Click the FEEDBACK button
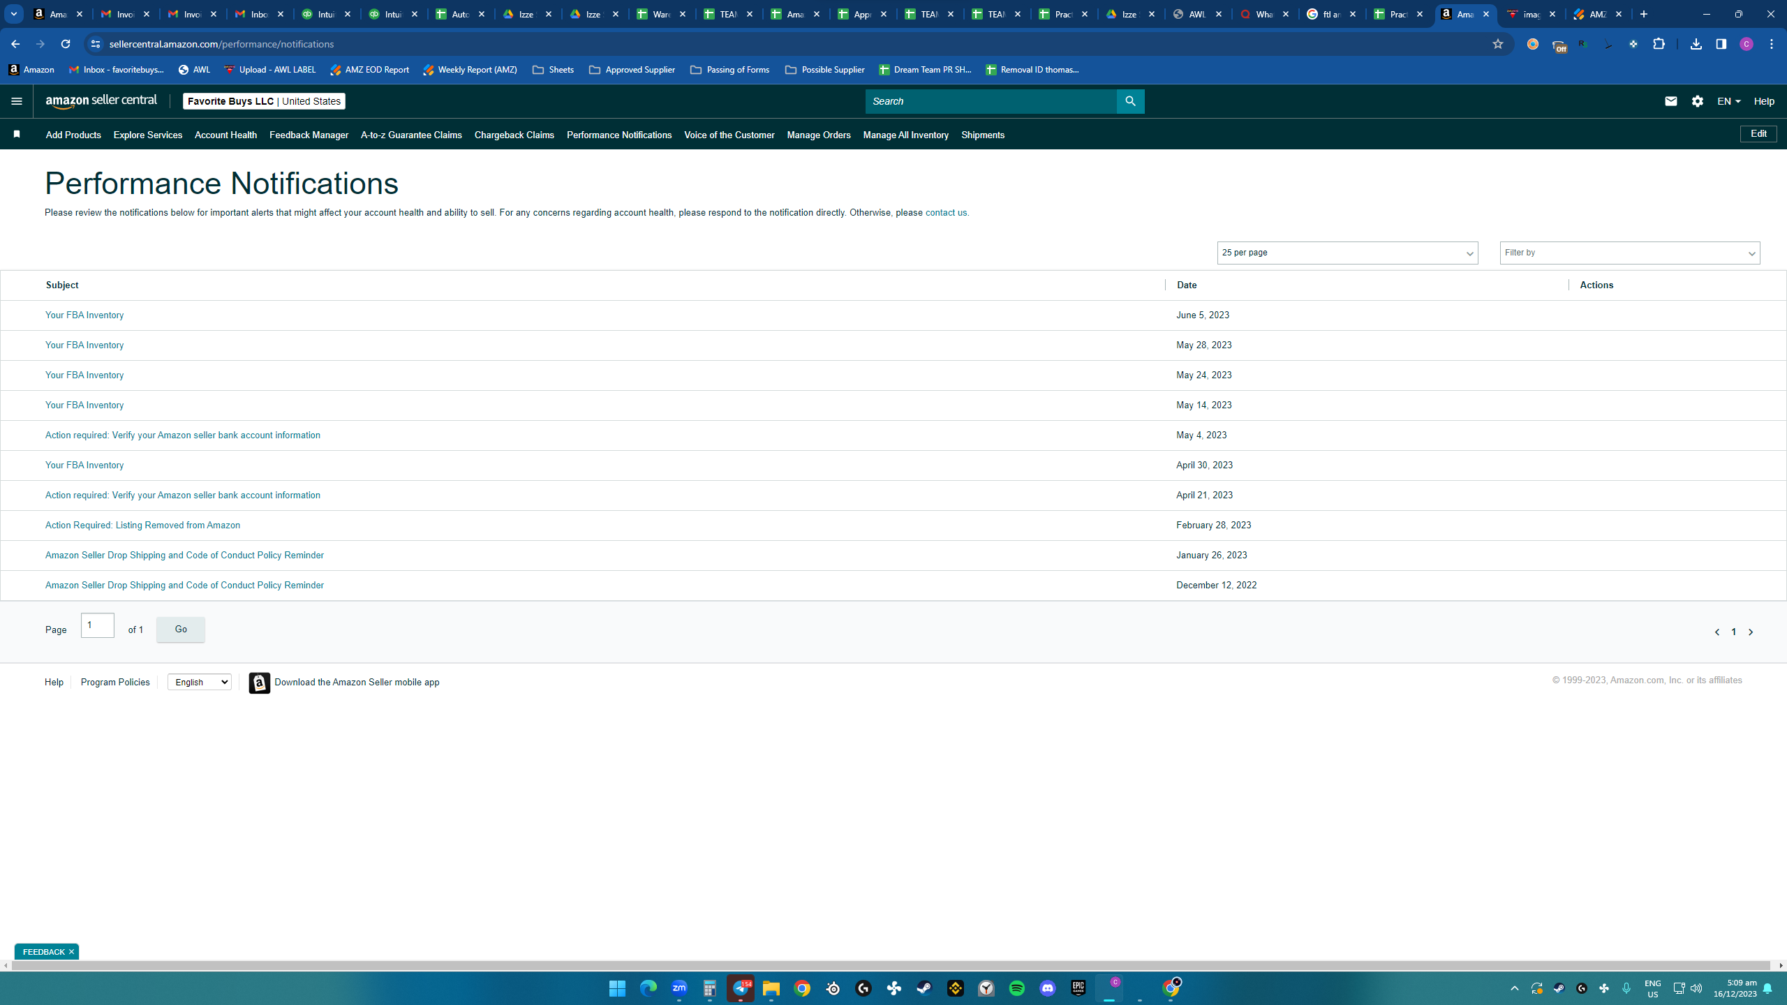The image size is (1787, 1005). pos(43,951)
